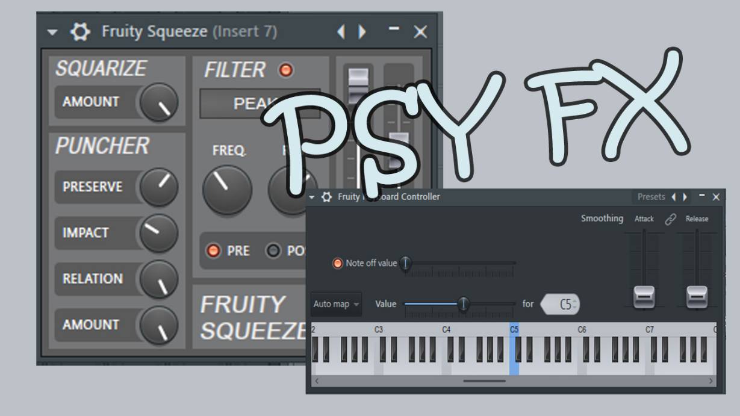Viewport: 740px width, 416px height.
Task: Toggle the Note off value LED
Action: click(x=338, y=263)
